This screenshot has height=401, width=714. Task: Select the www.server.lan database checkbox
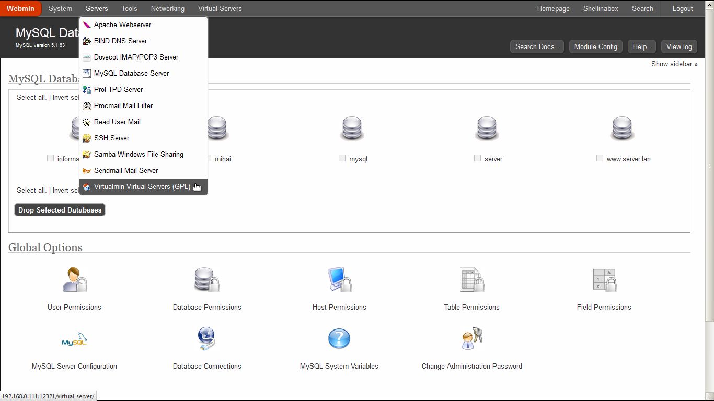(600, 158)
